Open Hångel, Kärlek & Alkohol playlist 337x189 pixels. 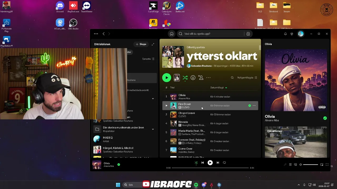(125, 150)
